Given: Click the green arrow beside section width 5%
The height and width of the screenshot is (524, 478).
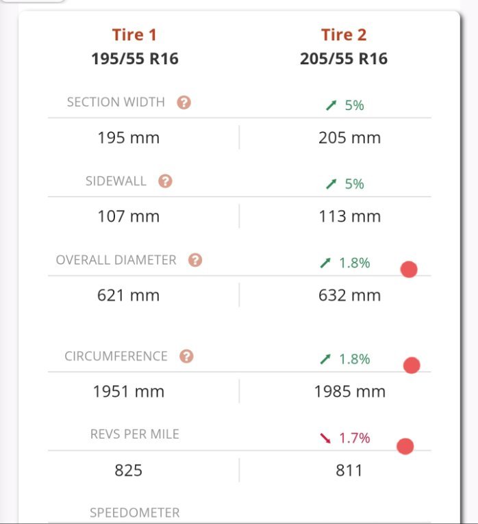Looking at the screenshot, I should [331, 105].
